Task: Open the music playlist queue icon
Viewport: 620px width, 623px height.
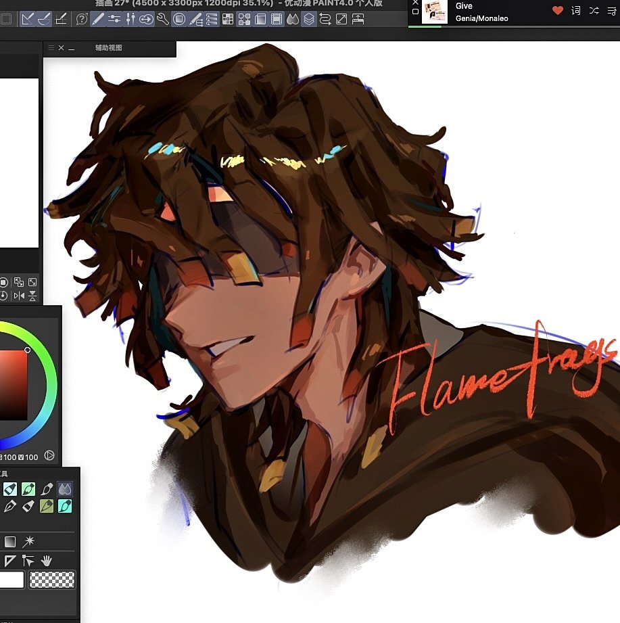Action: click(611, 11)
